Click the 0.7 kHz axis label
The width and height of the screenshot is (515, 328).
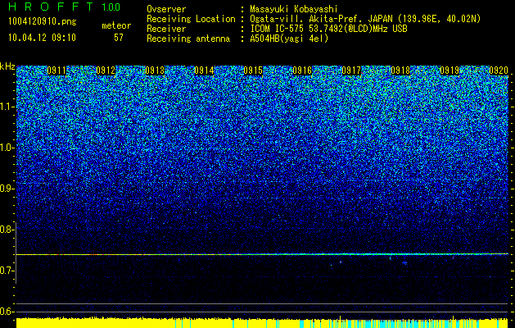click(x=7, y=271)
